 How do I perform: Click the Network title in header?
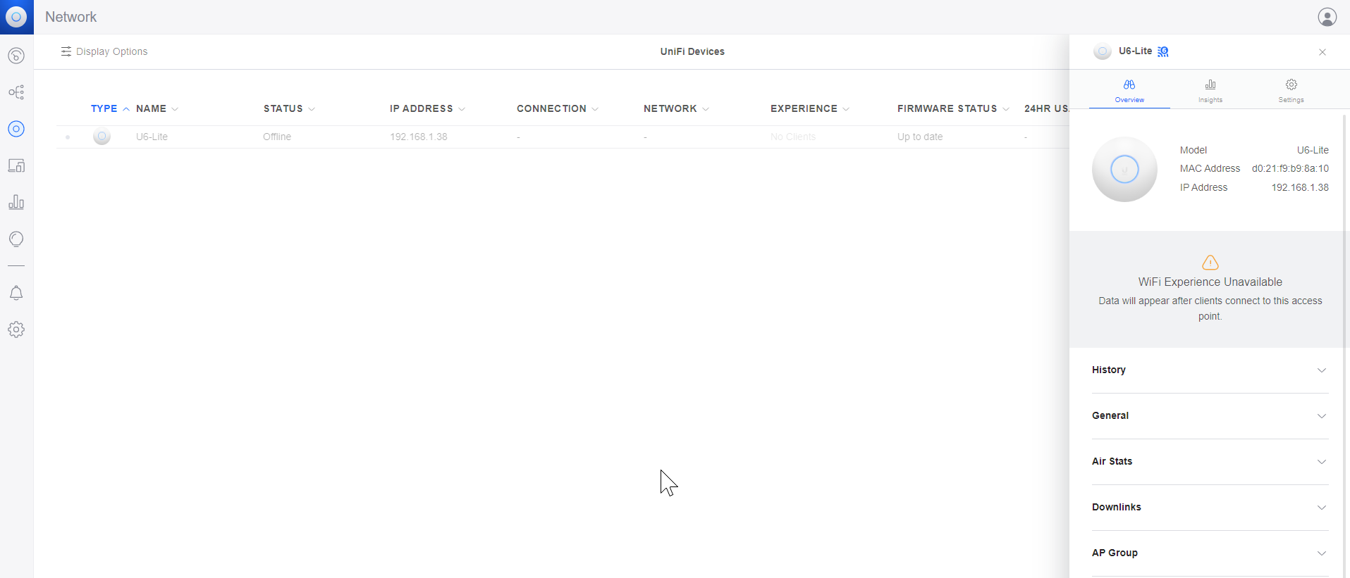[70, 17]
